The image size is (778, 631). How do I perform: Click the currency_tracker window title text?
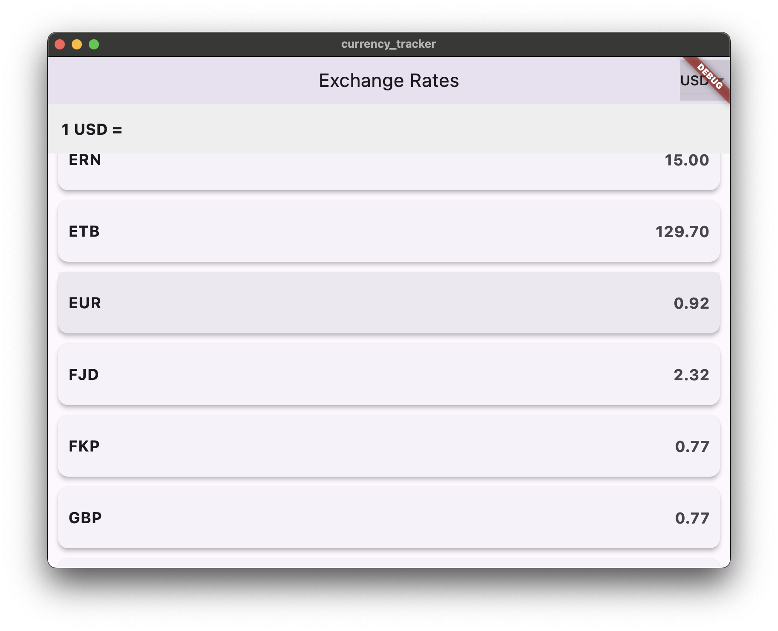tap(388, 44)
